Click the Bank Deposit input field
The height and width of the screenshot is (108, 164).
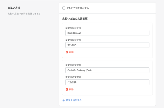coord(107,33)
